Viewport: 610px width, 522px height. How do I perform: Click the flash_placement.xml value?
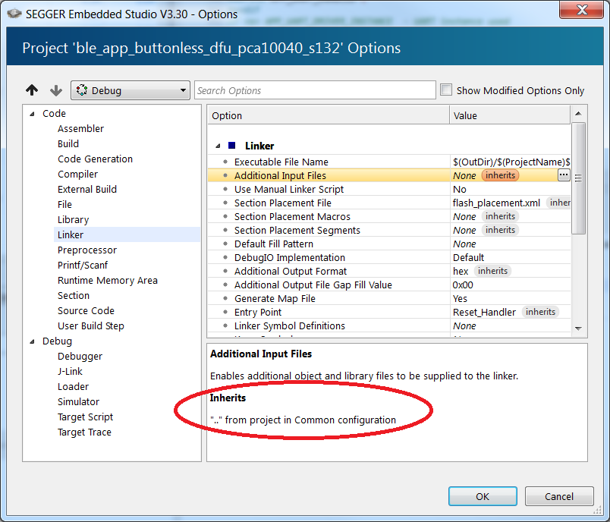tap(496, 203)
